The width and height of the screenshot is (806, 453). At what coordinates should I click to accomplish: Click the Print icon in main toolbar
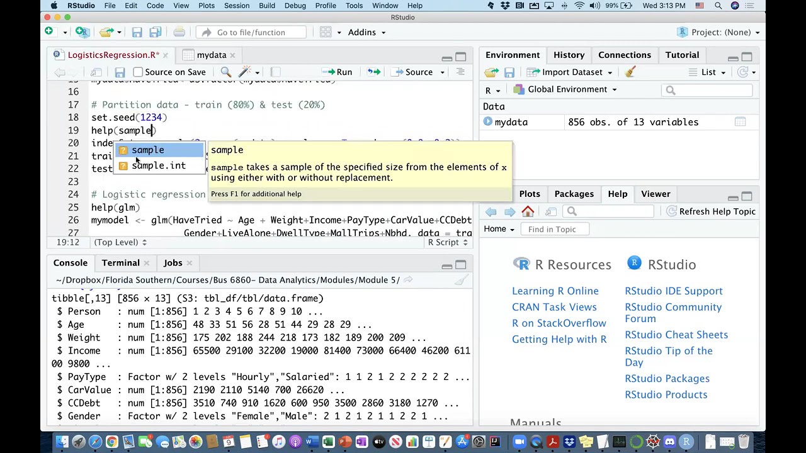point(179,32)
